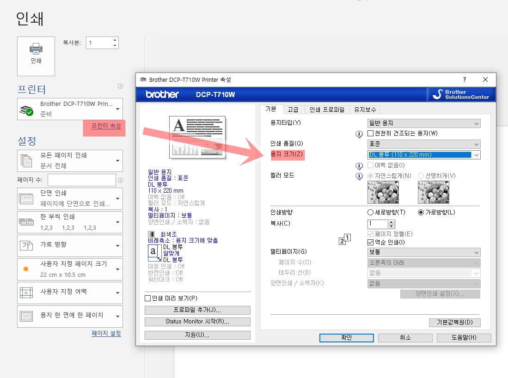Click the 페이지 수 input field
The height and width of the screenshot is (378, 508).
pos(82,180)
